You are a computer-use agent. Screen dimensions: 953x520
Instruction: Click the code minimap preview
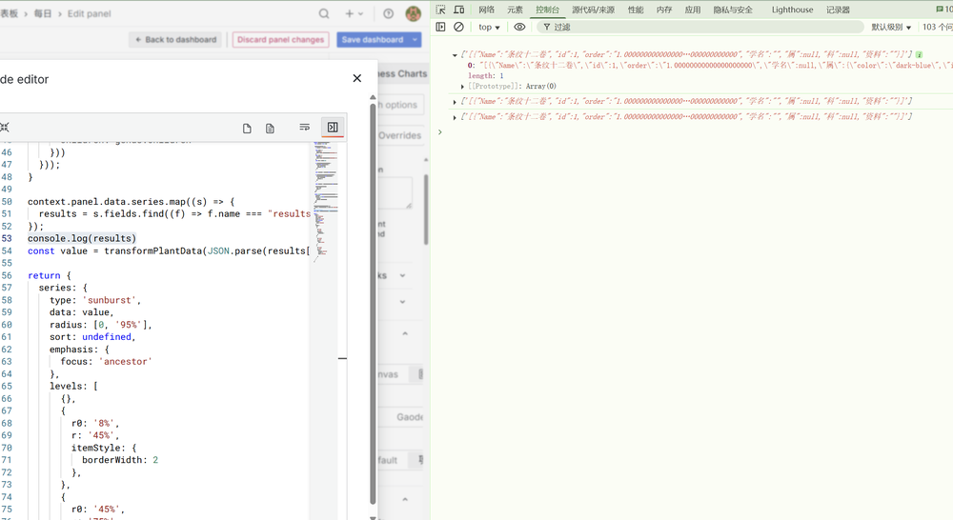coord(326,200)
